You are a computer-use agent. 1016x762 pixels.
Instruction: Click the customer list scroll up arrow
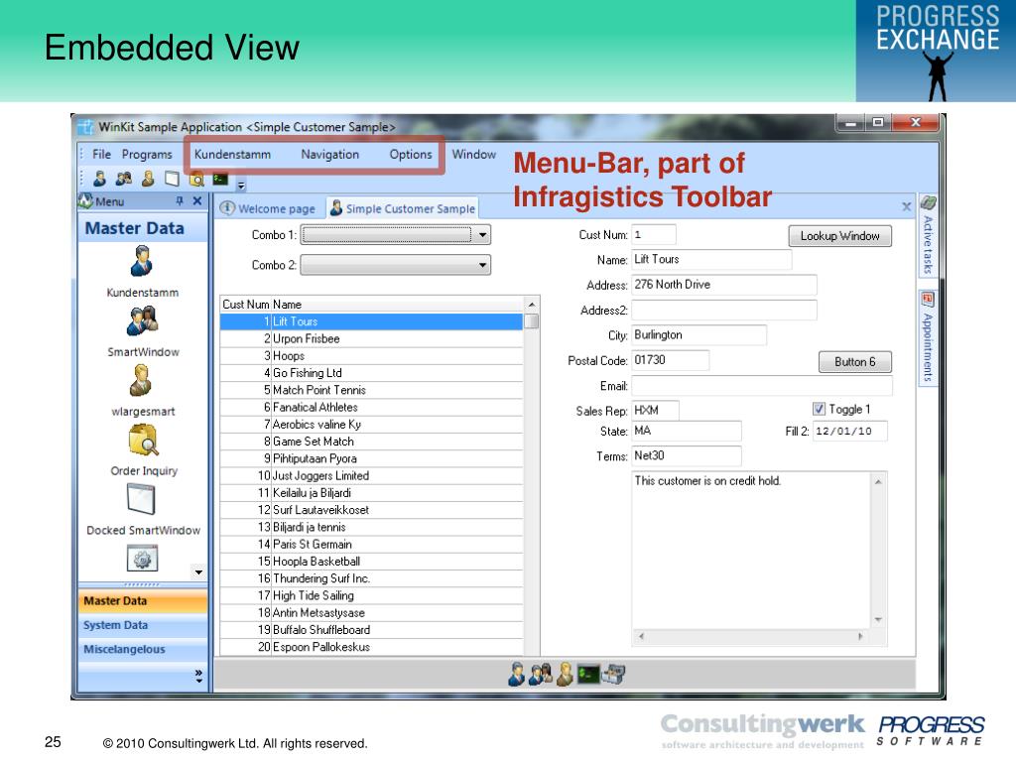(532, 304)
